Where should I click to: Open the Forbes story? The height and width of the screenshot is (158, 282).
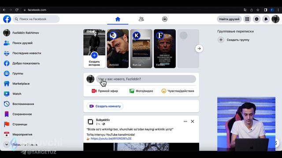165,49
